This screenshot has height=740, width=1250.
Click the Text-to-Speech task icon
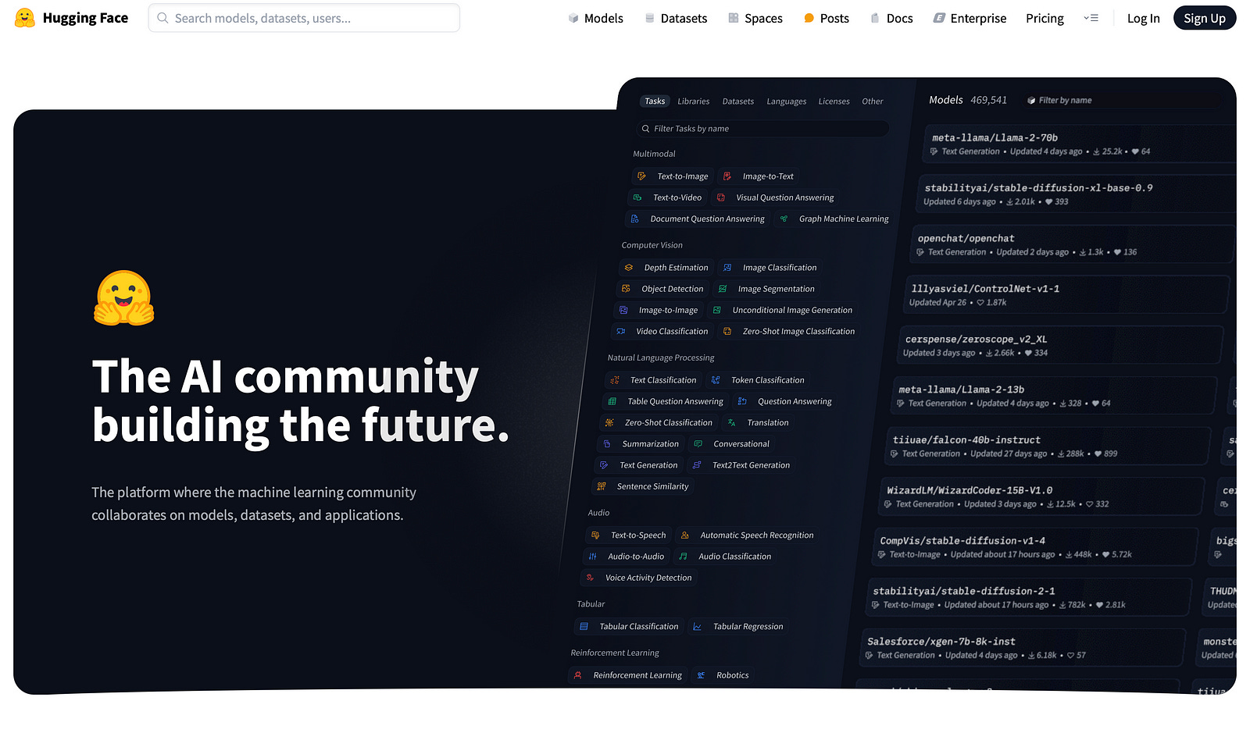[x=595, y=535]
